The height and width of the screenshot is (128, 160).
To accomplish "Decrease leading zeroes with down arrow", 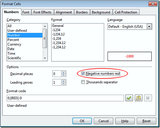I will [64, 83].
